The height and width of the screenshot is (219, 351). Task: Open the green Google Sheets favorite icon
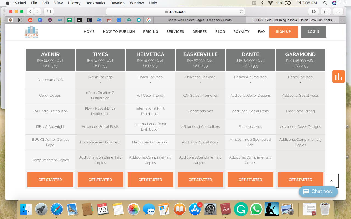(x=70, y=20)
